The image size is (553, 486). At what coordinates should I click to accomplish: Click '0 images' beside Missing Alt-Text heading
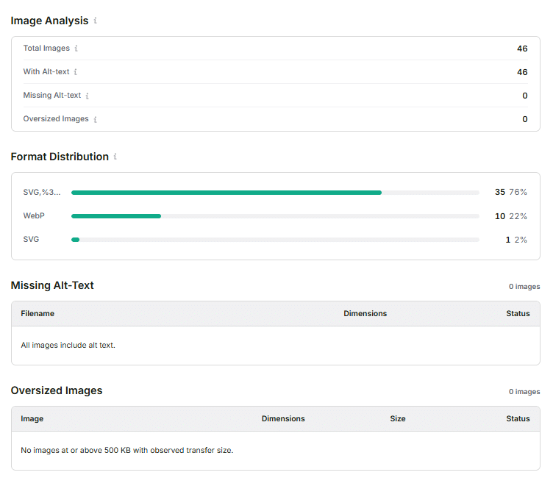[x=524, y=287]
